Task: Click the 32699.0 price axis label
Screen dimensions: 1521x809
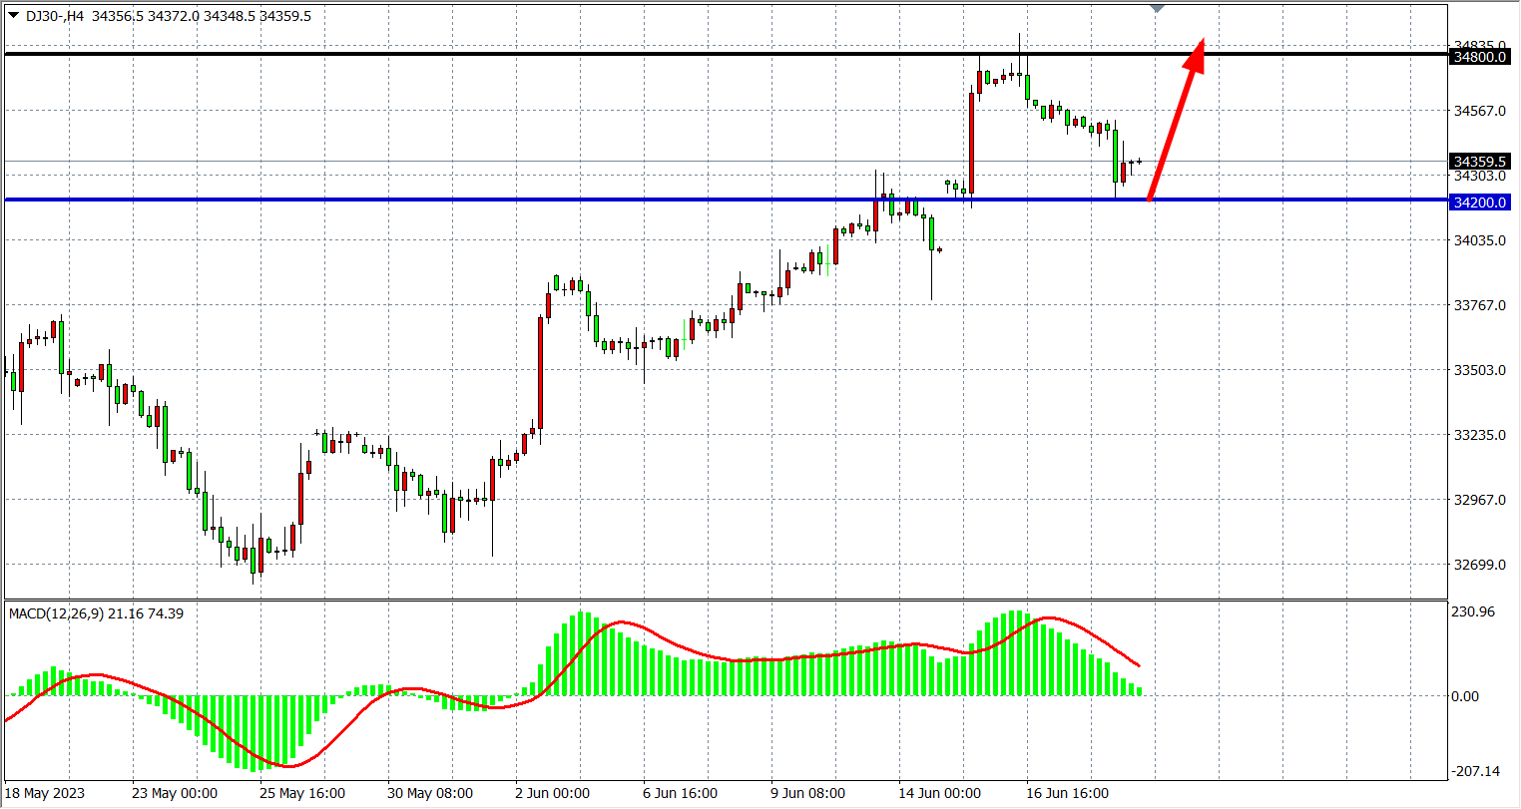Action: (x=1479, y=565)
